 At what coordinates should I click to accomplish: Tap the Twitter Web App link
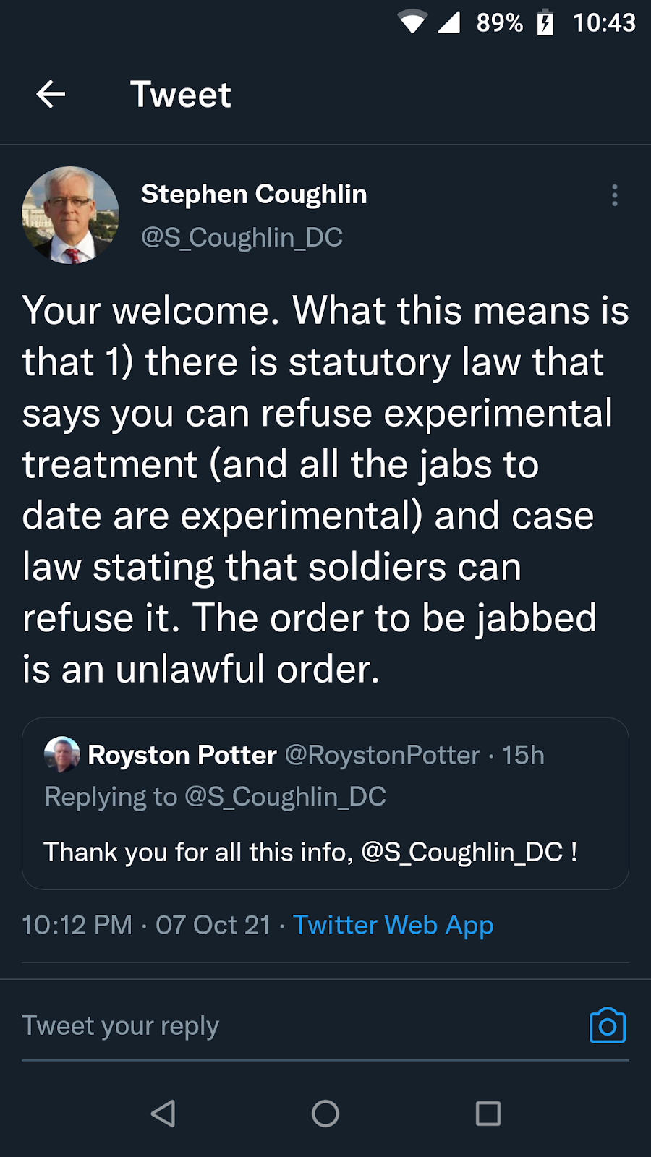click(x=393, y=925)
